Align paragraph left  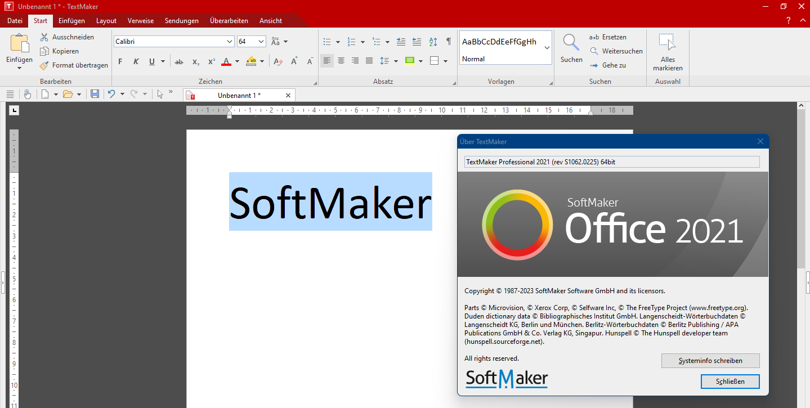coord(327,61)
